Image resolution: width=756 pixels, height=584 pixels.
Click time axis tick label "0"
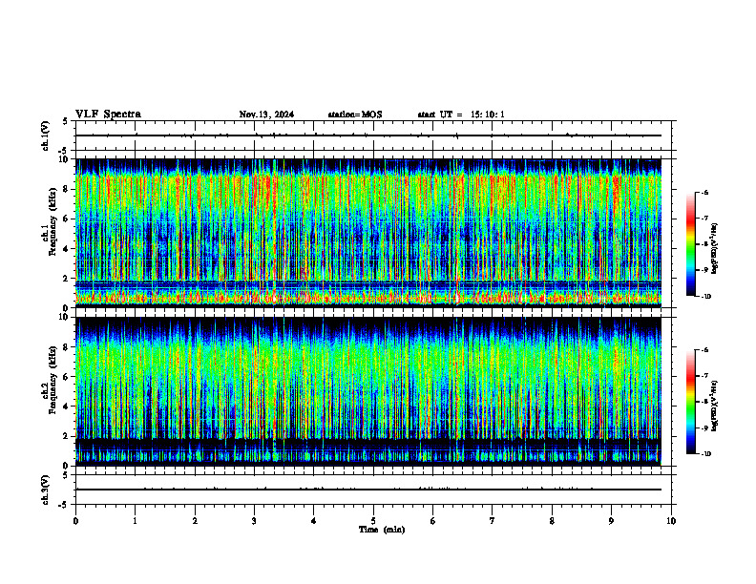point(75,521)
